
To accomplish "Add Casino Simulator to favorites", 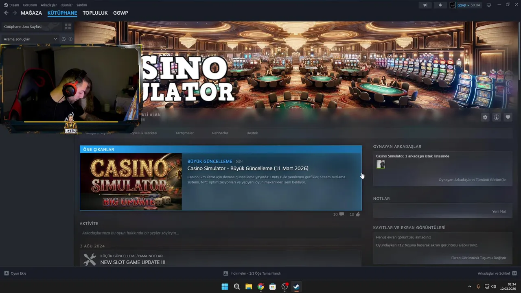I will coord(508,117).
